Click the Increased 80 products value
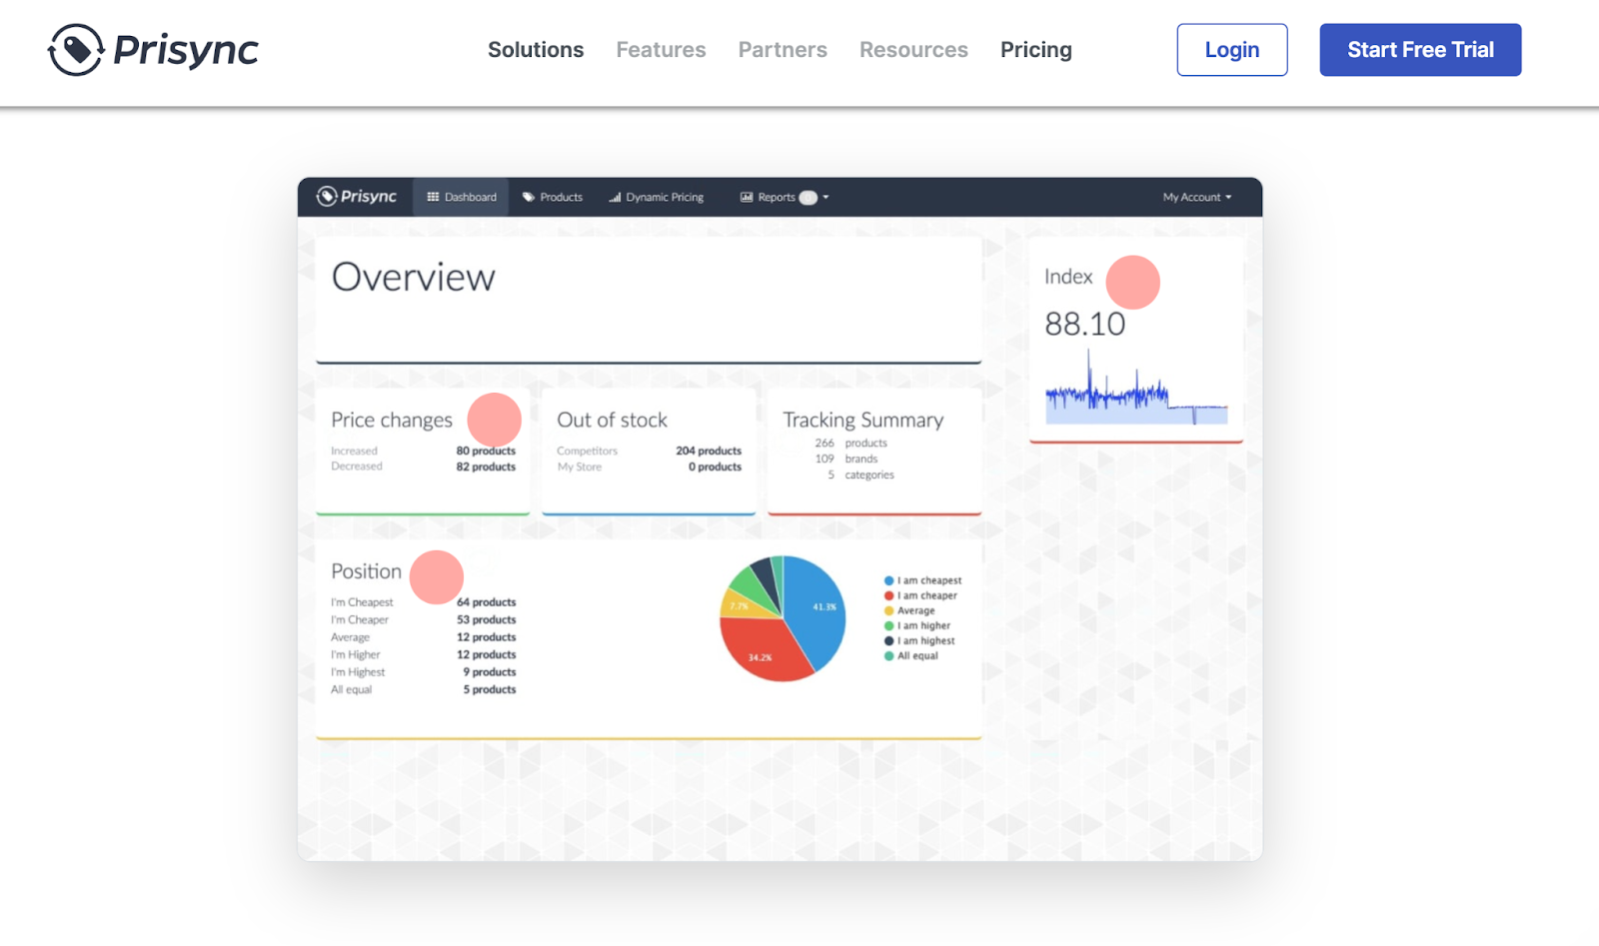1599x946 pixels. 486,451
